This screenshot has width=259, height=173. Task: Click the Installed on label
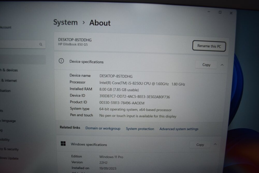tap(81, 168)
